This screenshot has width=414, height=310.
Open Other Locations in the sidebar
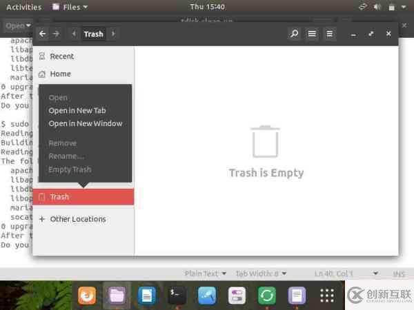click(x=83, y=219)
